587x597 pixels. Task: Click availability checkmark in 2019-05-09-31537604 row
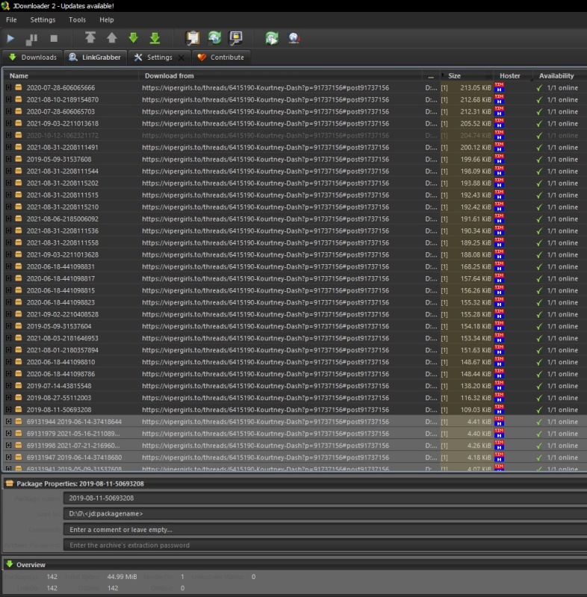point(539,327)
